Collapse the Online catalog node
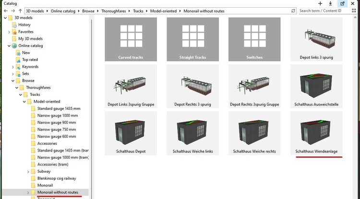 point(9,46)
